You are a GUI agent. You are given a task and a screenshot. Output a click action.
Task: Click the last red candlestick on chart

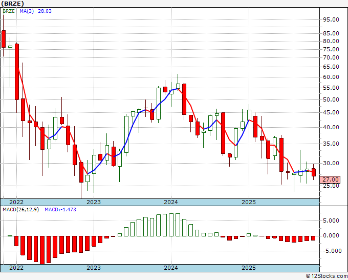click(313, 172)
